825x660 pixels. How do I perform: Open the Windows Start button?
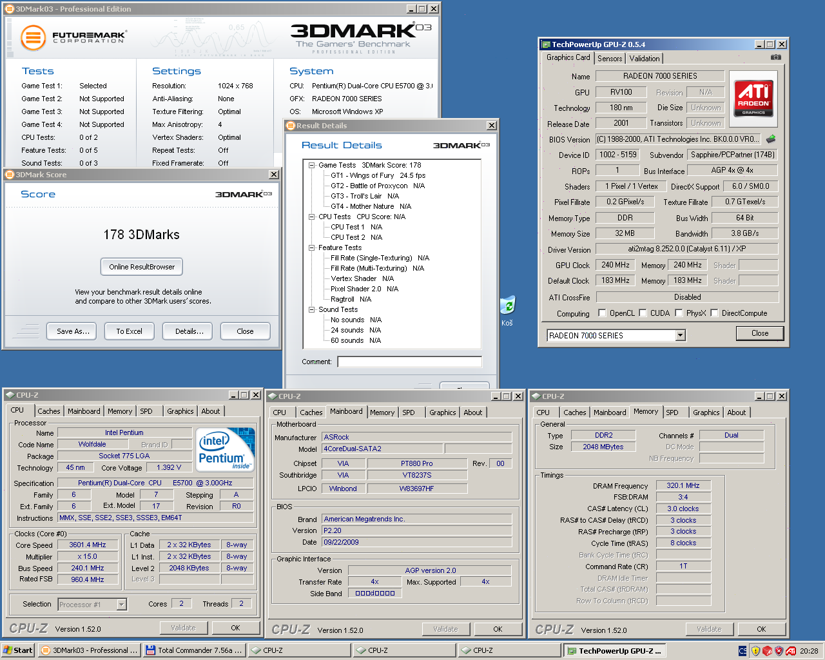(17, 650)
